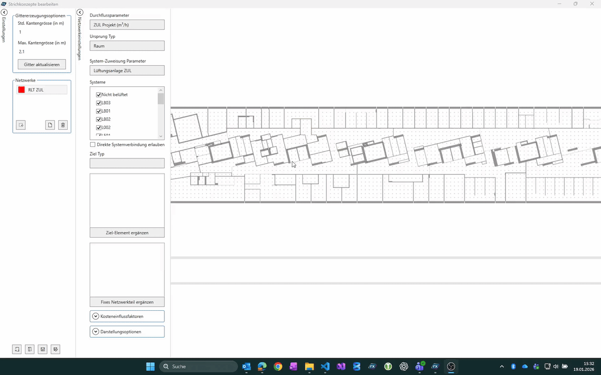The height and width of the screenshot is (375, 601).
Task: Click the rename icon in Netzwerke panel
Action: pyautogui.click(x=21, y=125)
